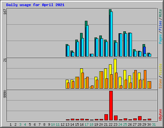This screenshot has width=164, height=128.
Task: Click day 19 on the x-axis
Action: coord(96,124)
